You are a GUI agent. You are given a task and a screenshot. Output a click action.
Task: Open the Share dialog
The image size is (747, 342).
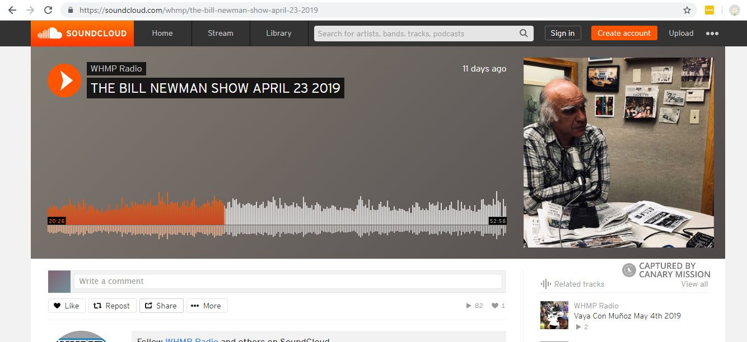click(x=161, y=306)
